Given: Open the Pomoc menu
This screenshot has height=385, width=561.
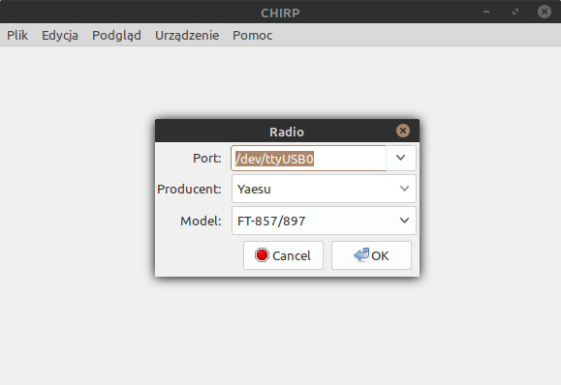Looking at the screenshot, I should (252, 35).
